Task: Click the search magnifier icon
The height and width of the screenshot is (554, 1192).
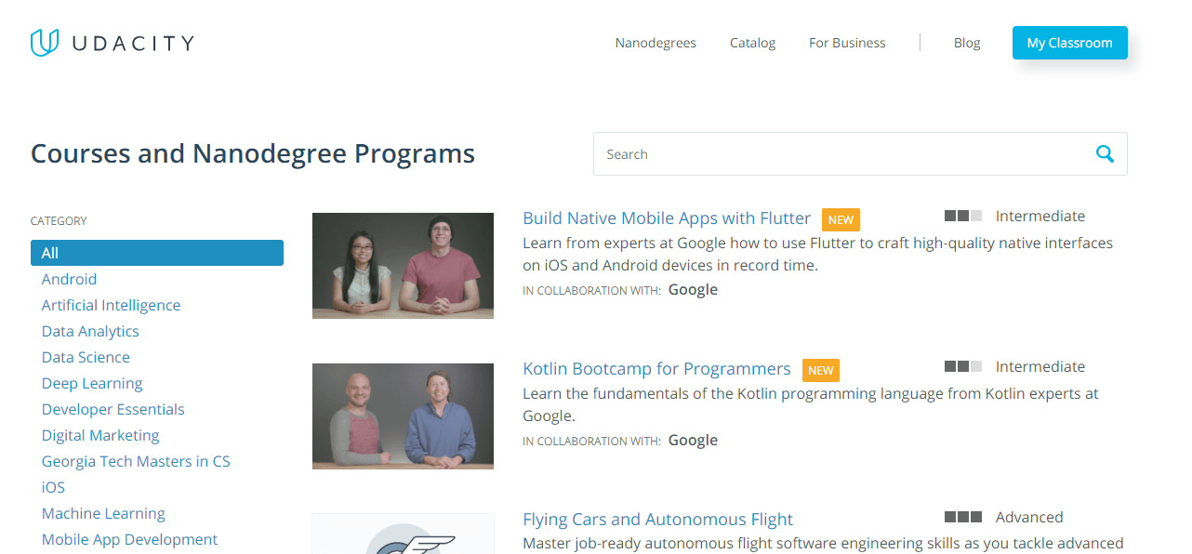Action: (1105, 154)
